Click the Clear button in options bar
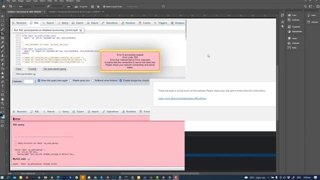 (x=68, y=6)
